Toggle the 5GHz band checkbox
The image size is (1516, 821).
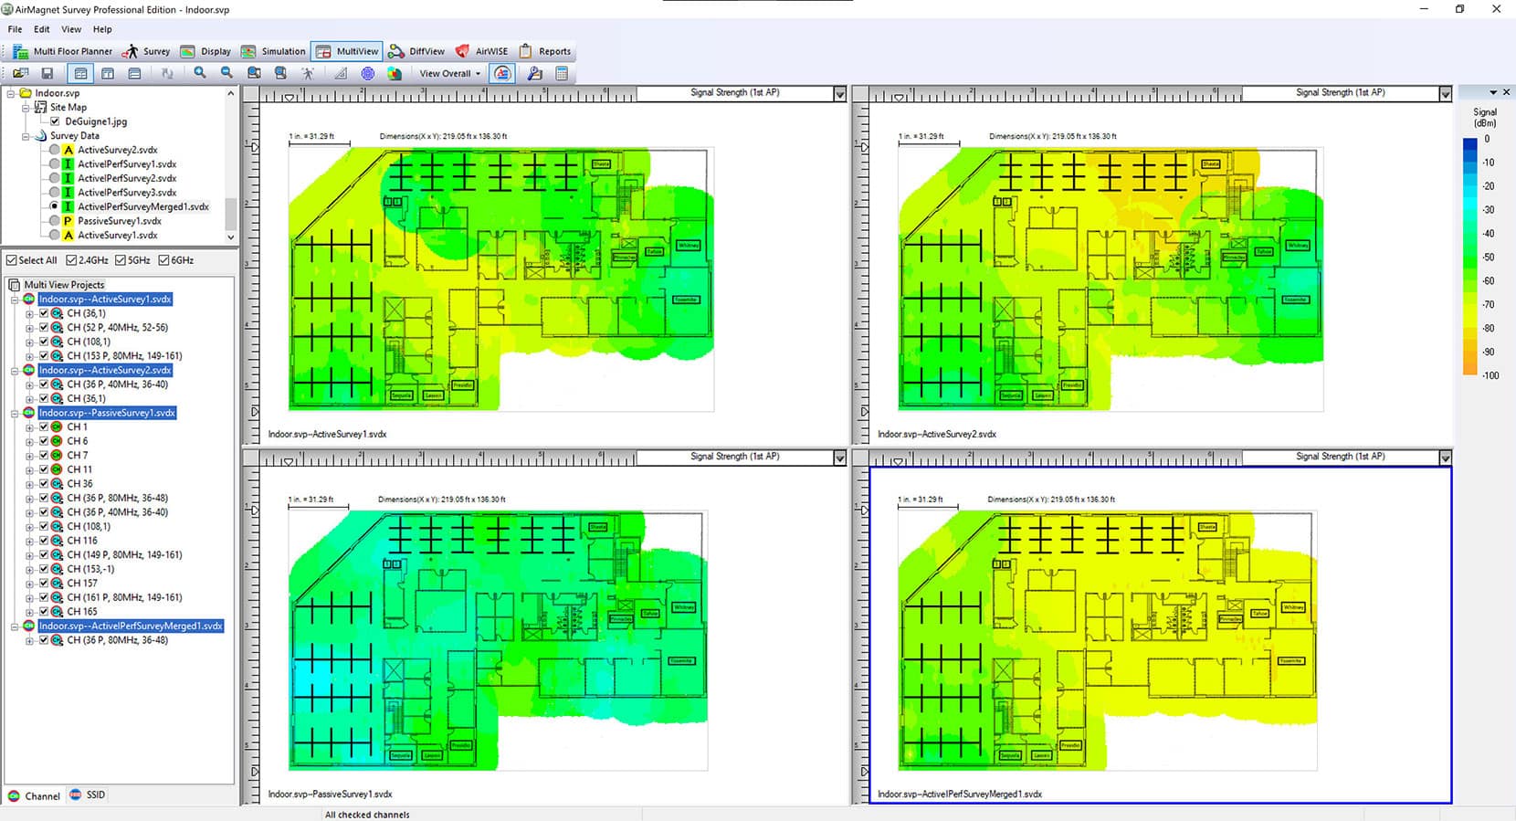click(121, 260)
